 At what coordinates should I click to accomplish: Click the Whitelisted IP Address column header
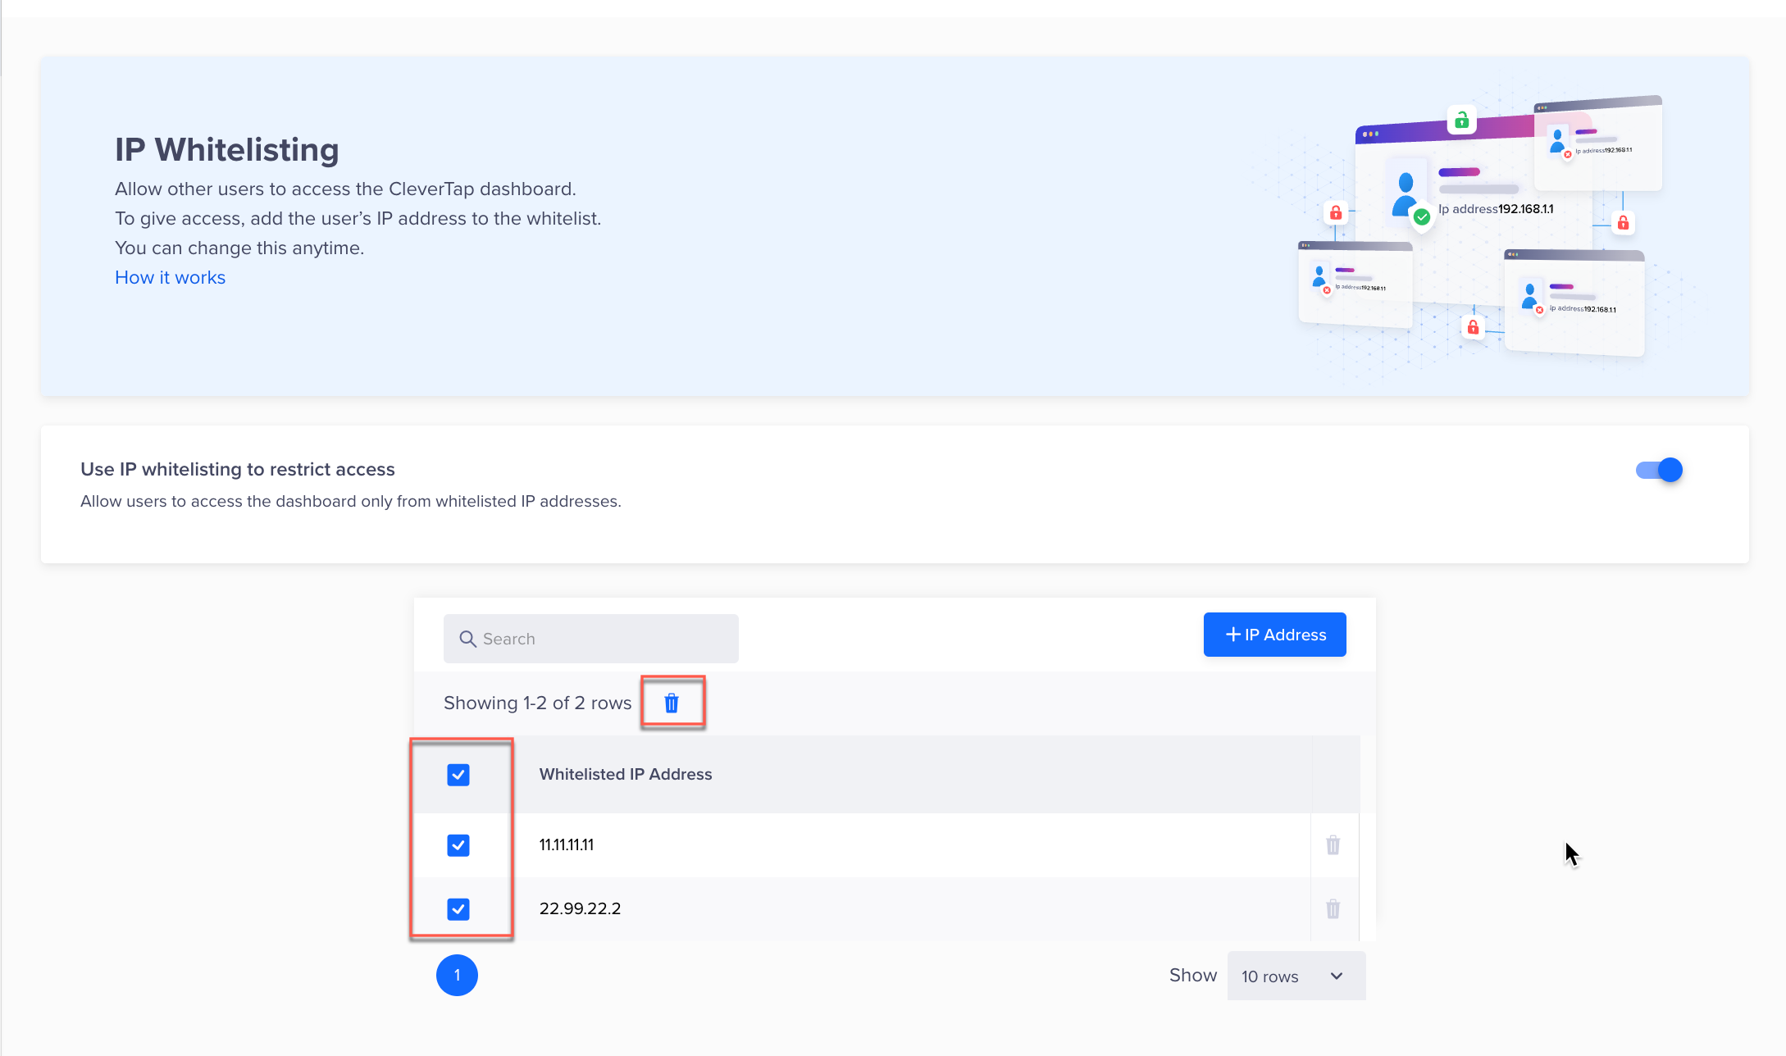point(625,774)
